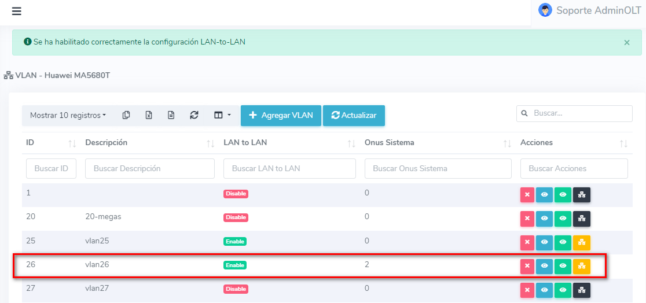Click dark LAN-to-LAN network icon for vlan27
This screenshot has height=303, width=646.
click(x=581, y=290)
